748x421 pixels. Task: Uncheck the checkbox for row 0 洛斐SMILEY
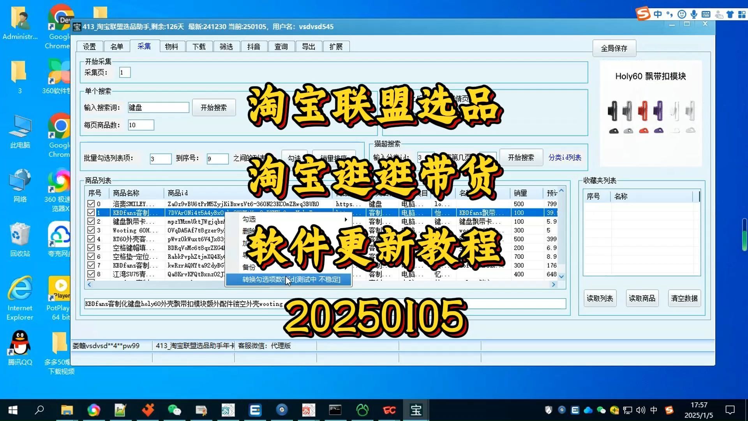tap(91, 204)
